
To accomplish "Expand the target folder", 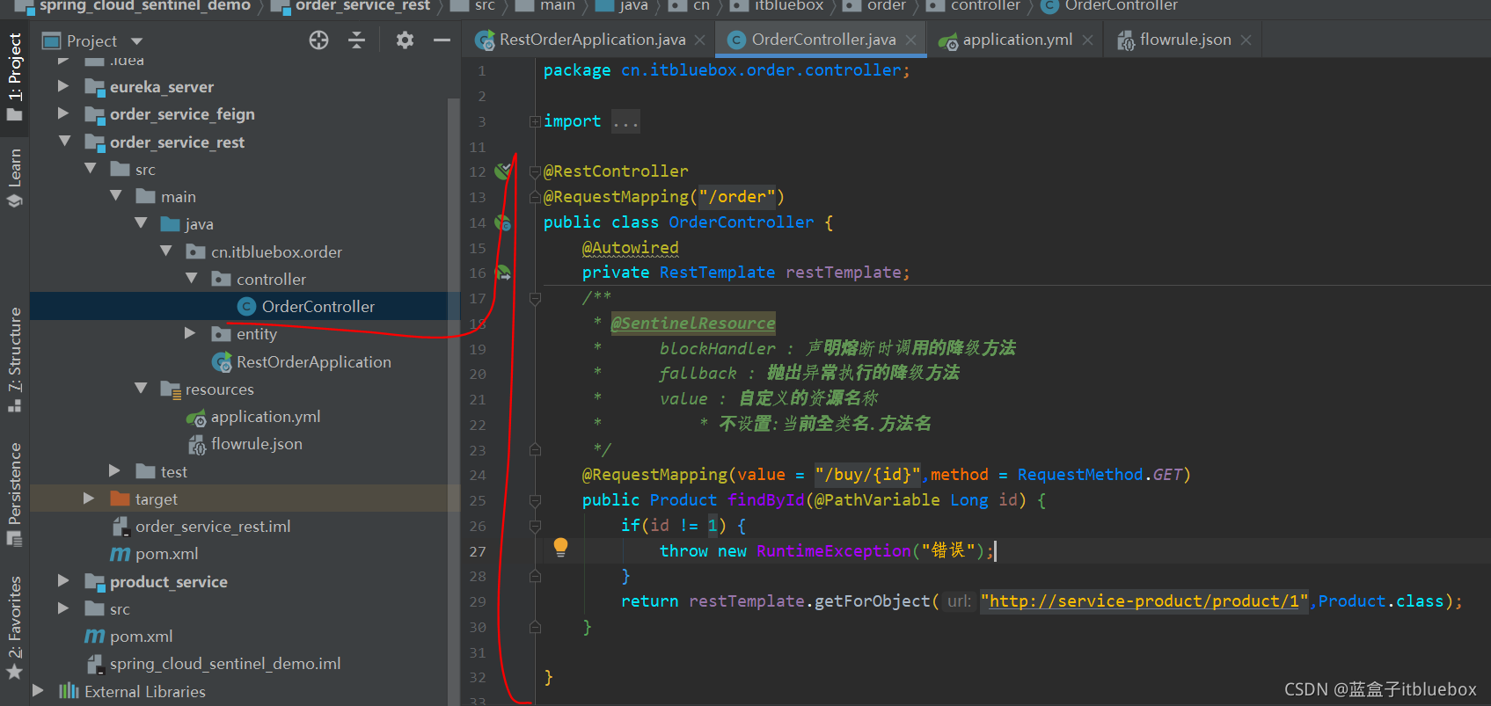I will 89,499.
